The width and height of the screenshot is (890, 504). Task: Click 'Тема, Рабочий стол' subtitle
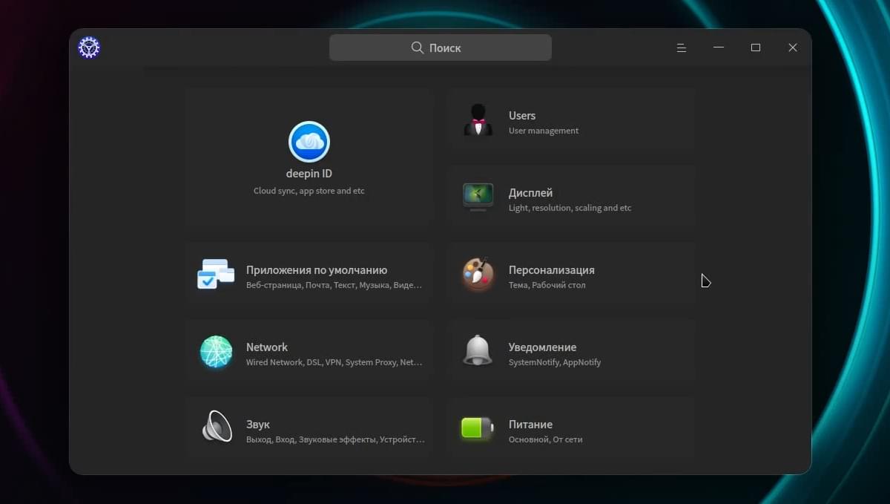(x=547, y=285)
